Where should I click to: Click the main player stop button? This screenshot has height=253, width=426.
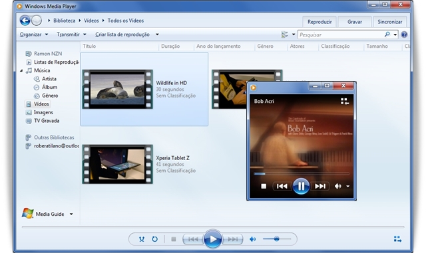(x=174, y=239)
